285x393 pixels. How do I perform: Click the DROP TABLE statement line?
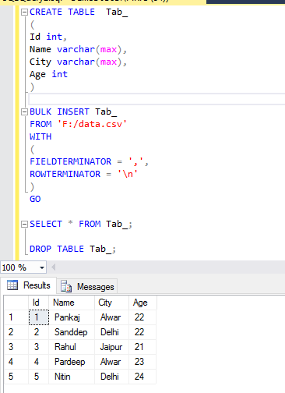(72, 249)
